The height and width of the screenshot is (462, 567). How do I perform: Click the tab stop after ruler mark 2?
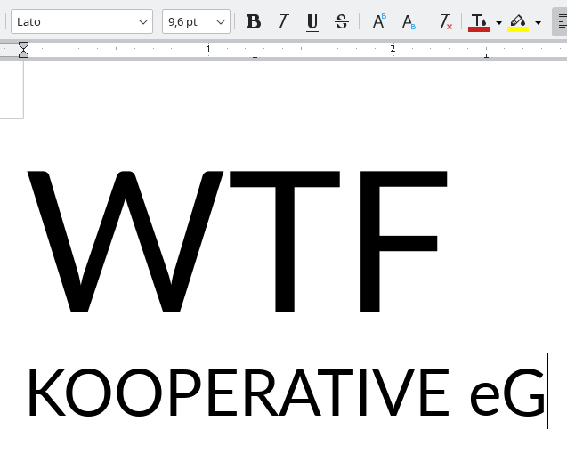pos(486,56)
